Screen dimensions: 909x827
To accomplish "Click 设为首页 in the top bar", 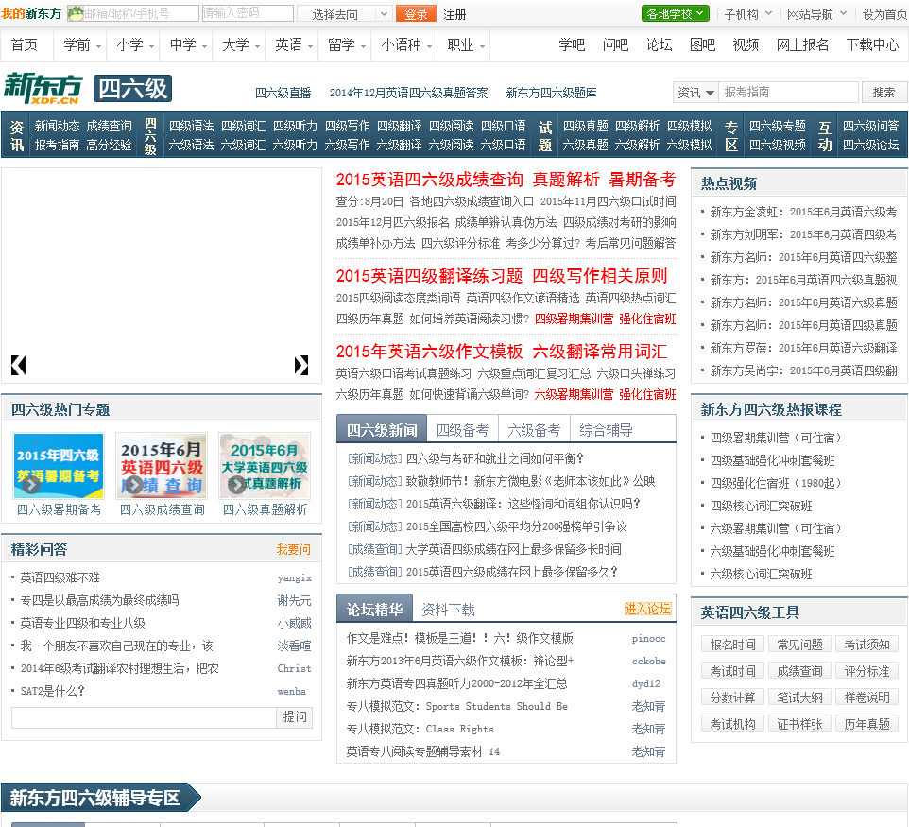I will pos(884,14).
